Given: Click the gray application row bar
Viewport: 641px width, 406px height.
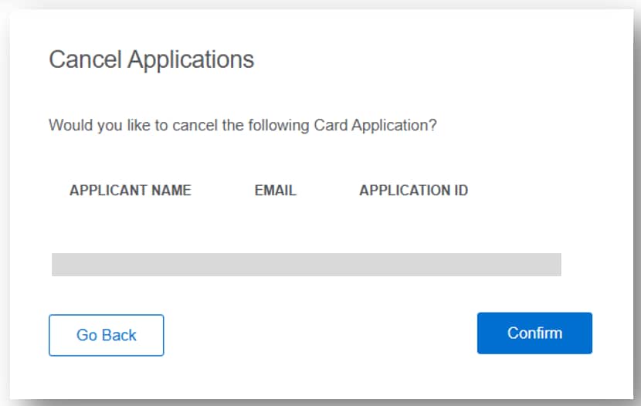Looking at the screenshot, I should [x=307, y=264].
